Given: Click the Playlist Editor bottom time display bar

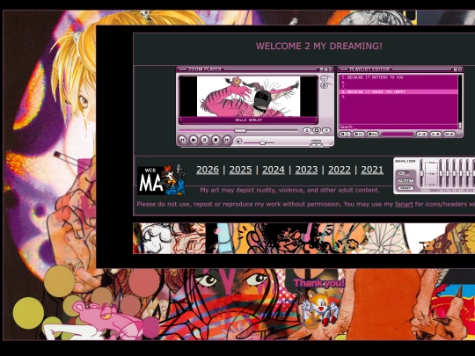Looking at the screenshot, I should click(x=397, y=134).
